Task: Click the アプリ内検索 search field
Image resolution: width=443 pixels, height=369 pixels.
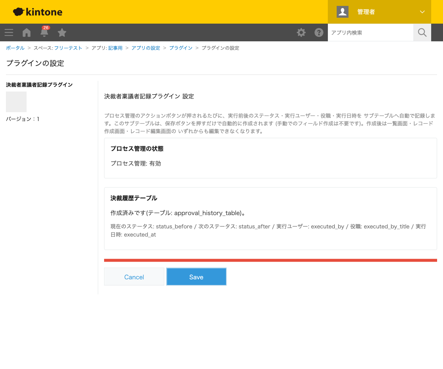Action: tap(371, 32)
